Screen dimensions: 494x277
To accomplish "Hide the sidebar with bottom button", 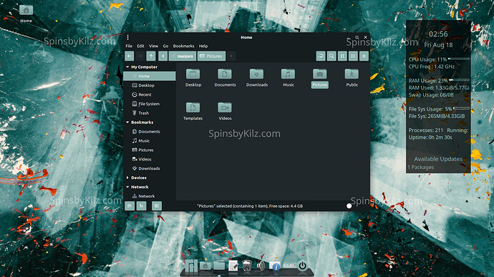I will click(157, 206).
